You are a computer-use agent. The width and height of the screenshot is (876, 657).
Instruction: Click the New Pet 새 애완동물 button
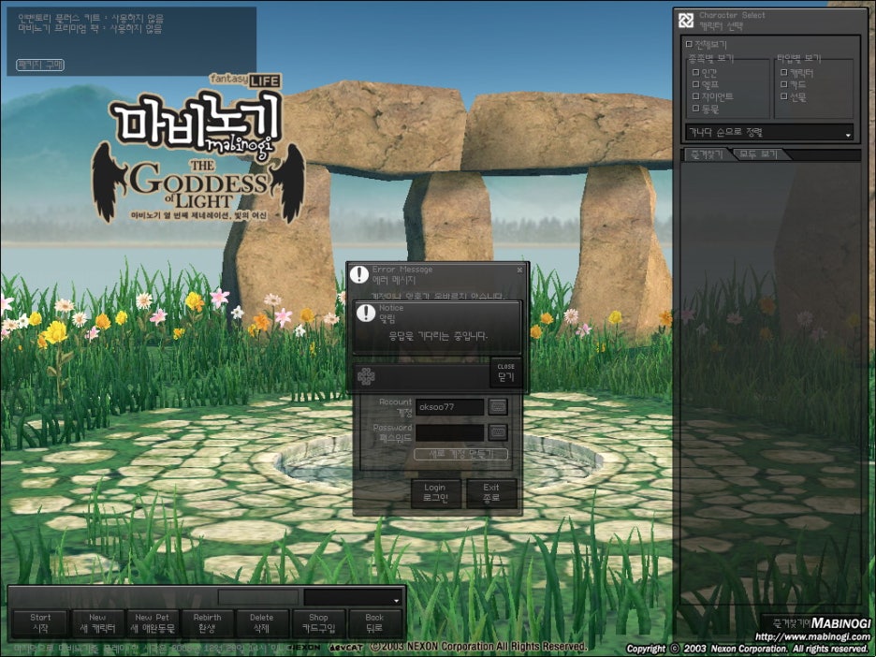pyautogui.click(x=153, y=623)
